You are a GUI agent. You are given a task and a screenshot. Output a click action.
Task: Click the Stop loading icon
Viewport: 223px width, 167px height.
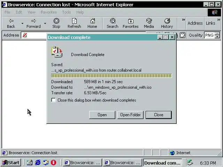56,21
